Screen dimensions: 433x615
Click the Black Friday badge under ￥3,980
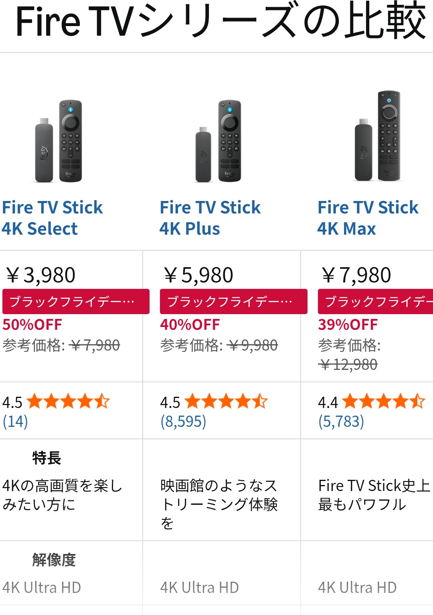click(x=76, y=301)
